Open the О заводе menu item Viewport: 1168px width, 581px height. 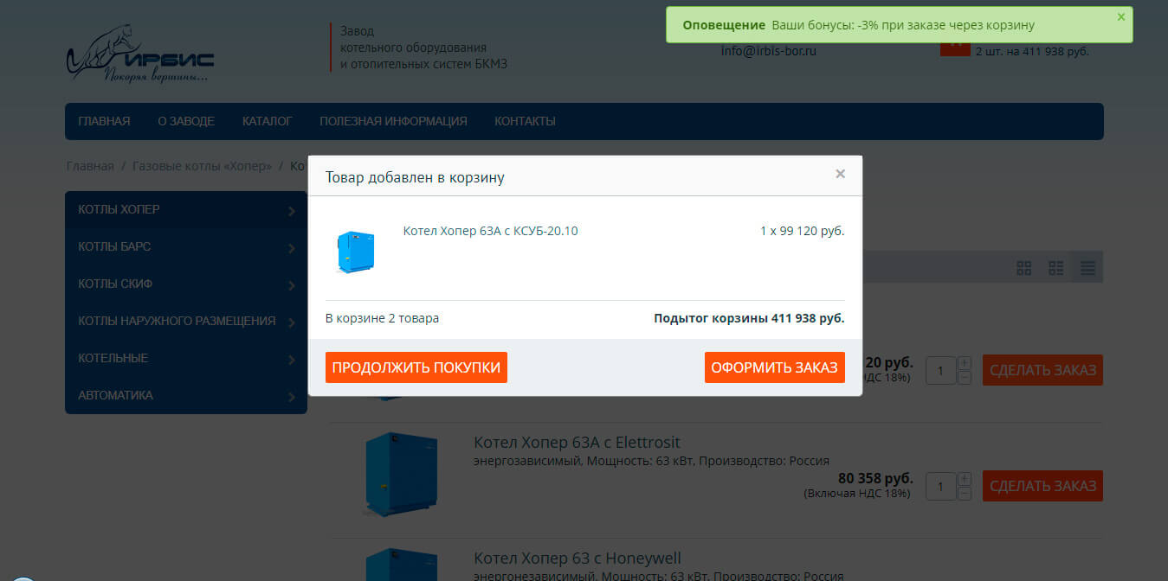[x=186, y=121]
